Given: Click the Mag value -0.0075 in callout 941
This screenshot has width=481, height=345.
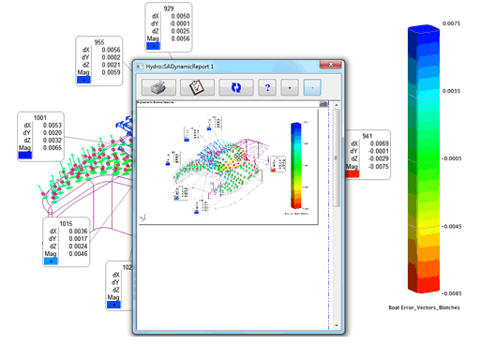Looking at the screenshot, I should pyautogui.click(x=379, y=167).
